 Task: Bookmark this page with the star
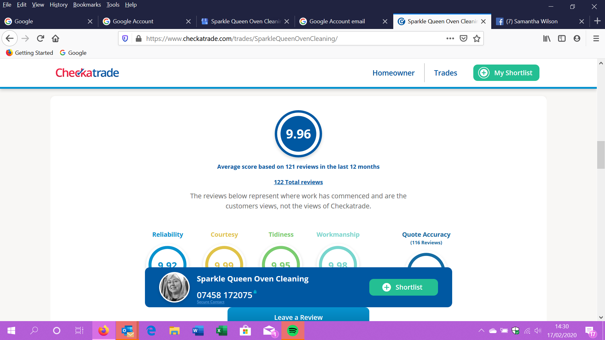pos(477,38)
